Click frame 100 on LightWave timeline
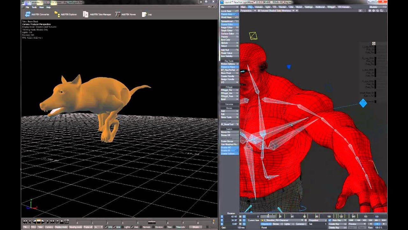 click(329, 217)
